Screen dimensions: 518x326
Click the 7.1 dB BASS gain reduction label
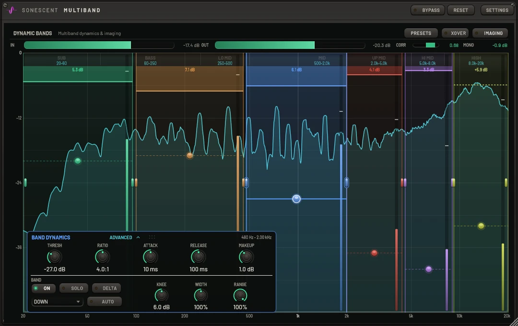189,70
